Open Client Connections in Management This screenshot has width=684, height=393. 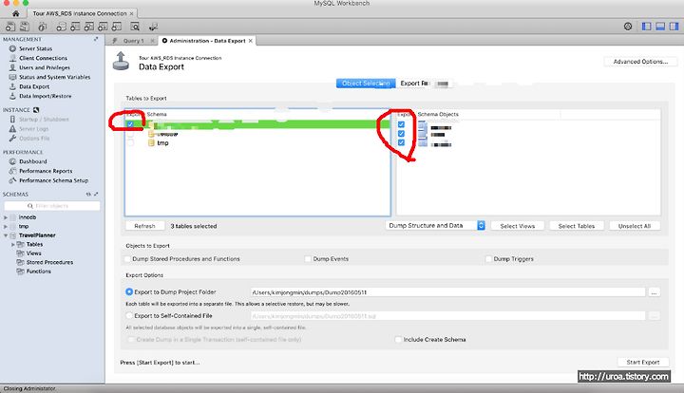coord(43,58)
